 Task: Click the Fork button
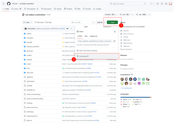pos(124,14)
